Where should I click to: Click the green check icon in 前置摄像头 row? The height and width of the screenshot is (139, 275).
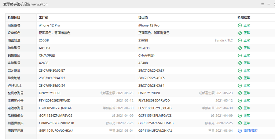point(240,123)
